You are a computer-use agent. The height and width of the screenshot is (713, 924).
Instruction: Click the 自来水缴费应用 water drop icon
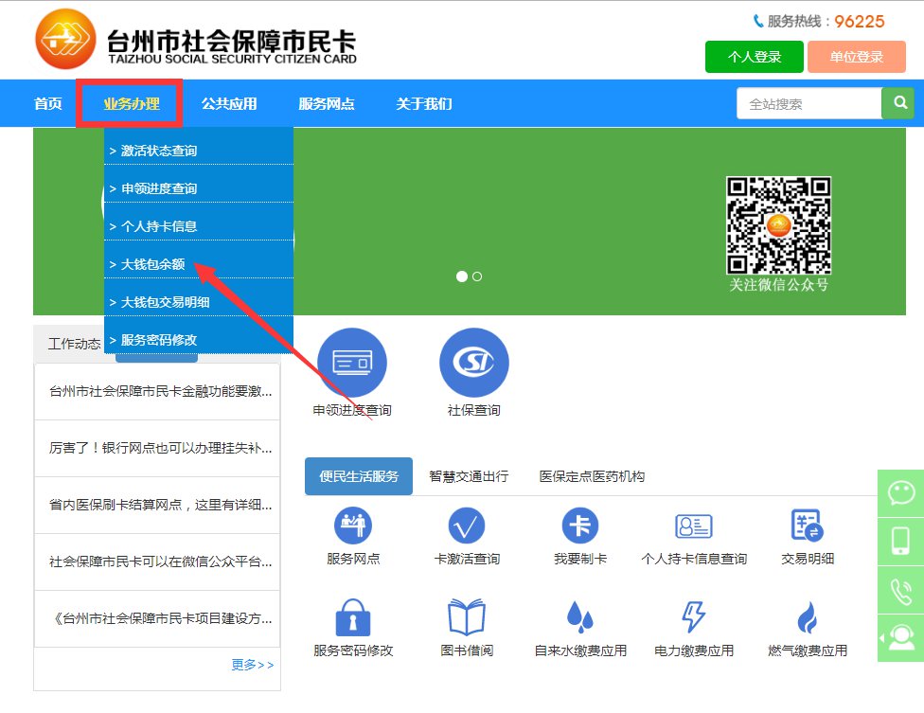tap(580, 617)
